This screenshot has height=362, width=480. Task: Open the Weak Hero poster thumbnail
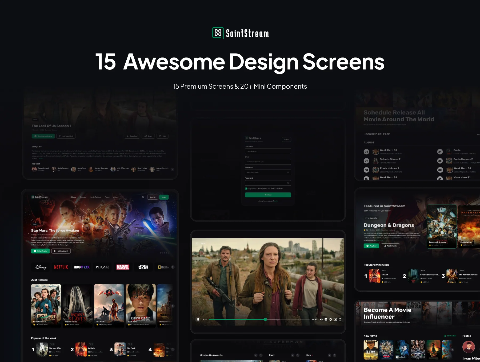[141, 306]
